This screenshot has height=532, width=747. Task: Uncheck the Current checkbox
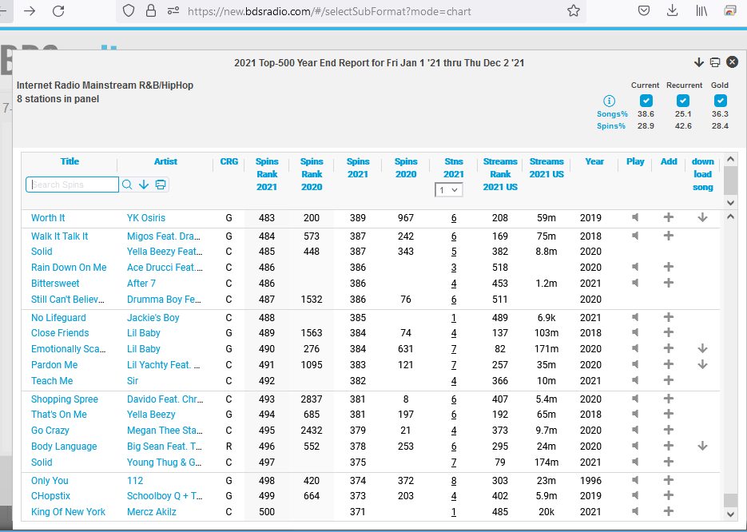tap(646, 101)
